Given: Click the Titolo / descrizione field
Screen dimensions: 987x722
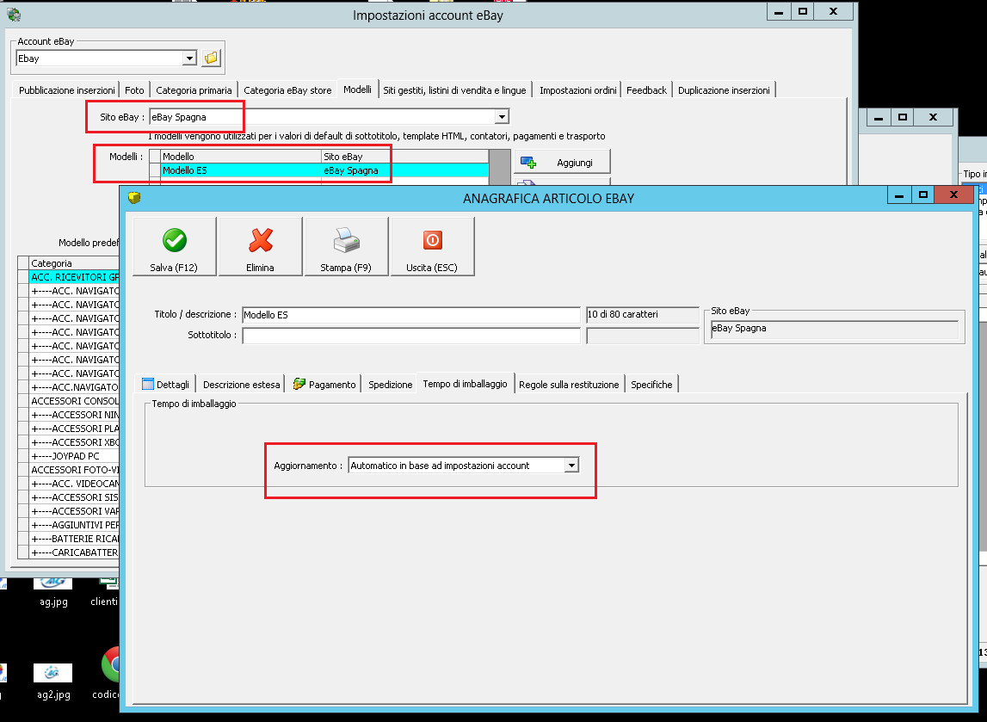Looking at the screenshot, I should click(411, 315).
